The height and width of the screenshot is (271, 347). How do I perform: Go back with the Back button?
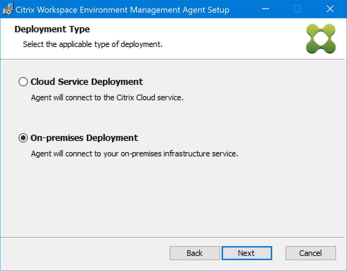(x=195, y=253)
